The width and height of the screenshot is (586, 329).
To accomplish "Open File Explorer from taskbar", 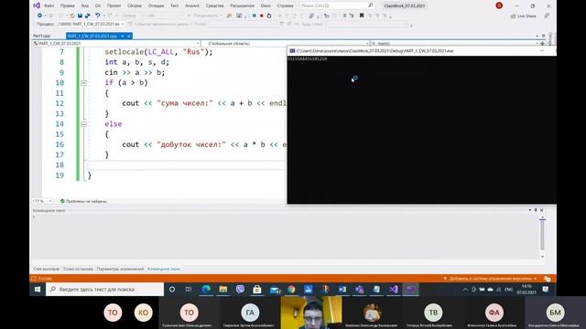I will click(x=223, y=289).
